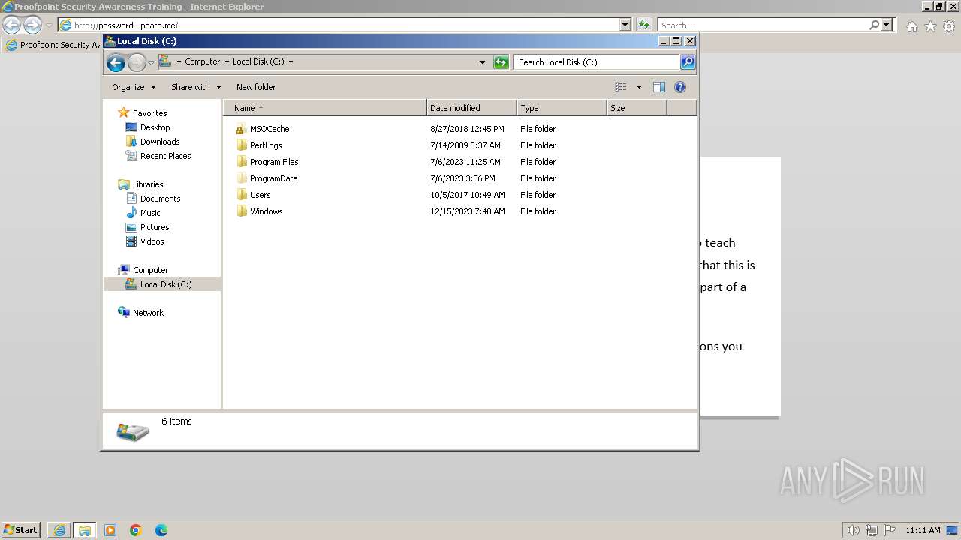Click the network tray icon
961x540 pixels.
(872, 530)
